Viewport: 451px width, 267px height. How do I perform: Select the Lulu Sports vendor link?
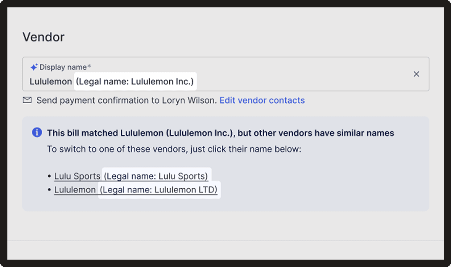tap(77, 176)
